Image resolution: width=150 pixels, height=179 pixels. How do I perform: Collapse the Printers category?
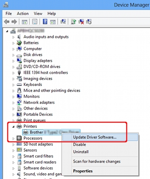click(x=13, y=127)
